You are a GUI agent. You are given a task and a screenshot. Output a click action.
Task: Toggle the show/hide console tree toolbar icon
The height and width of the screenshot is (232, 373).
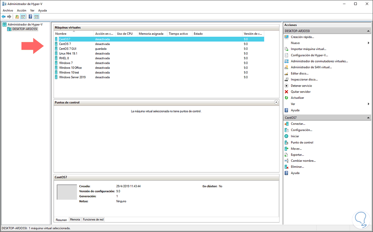click(x=23, y=16)
